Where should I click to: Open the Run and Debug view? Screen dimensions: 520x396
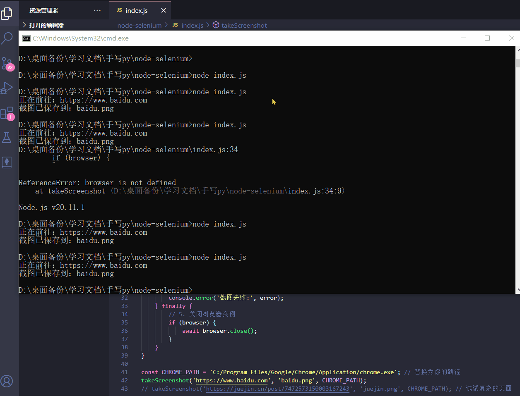point(7,88)
